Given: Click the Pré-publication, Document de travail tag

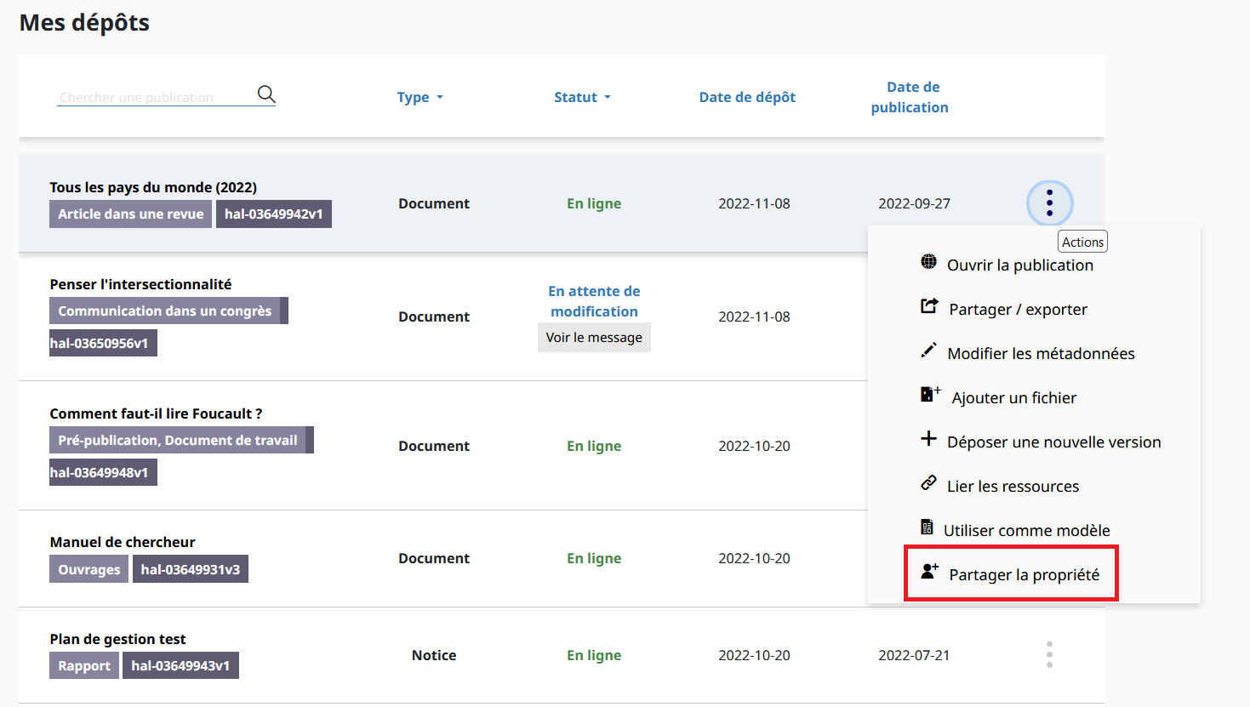Looking at the screenshot, I should click(x=178, y=440).
